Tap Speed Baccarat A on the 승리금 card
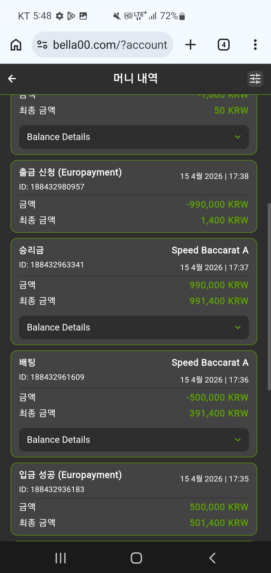The height and width of the screenshot is (573, 271). tap(210, 250)
